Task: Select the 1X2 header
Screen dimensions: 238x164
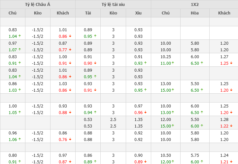Action: [194, 5]
